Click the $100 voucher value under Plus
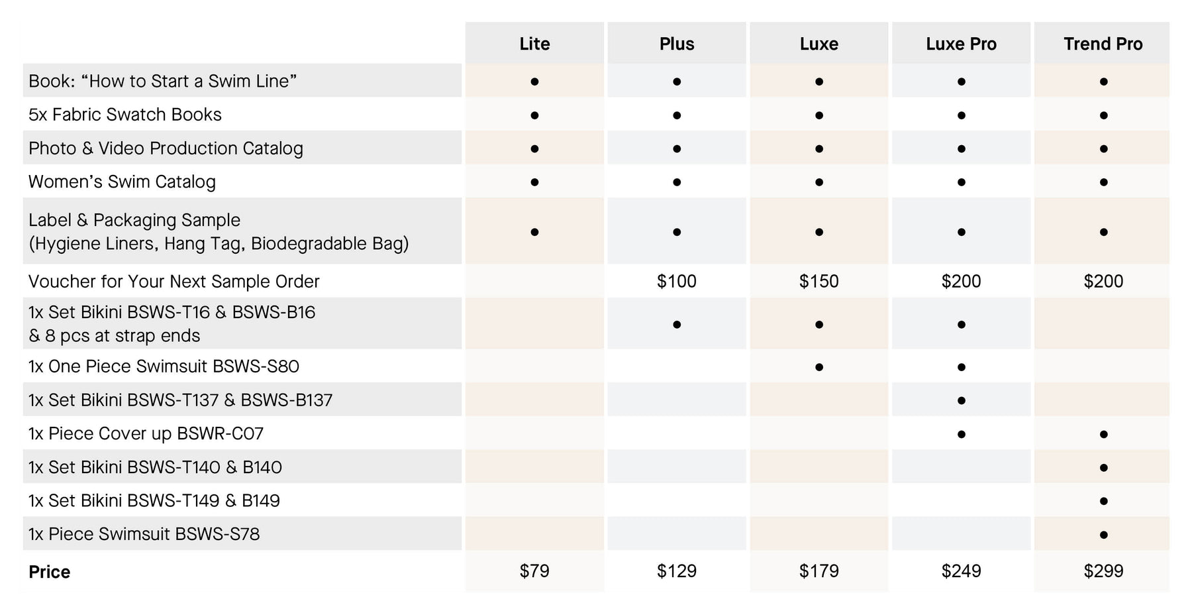The height and width of the screenshot is (611, 1192). point(677,282)
